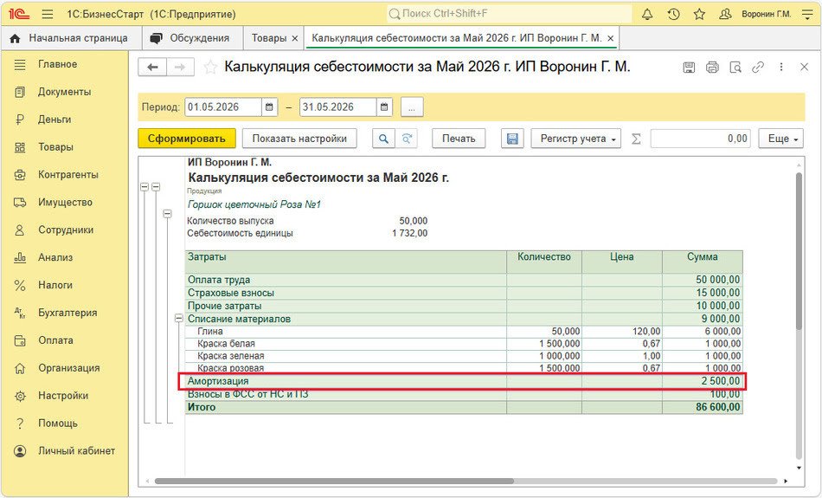Click the search field Поиск Ctrl+Shift+F
The width and height of the screenshot is (822, 498).
(509, 14)
